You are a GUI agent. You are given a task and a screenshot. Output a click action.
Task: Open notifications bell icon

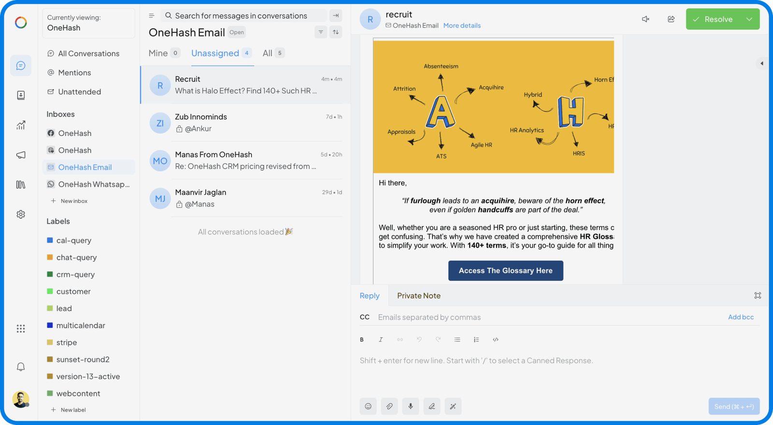click(x=21, y=367)
